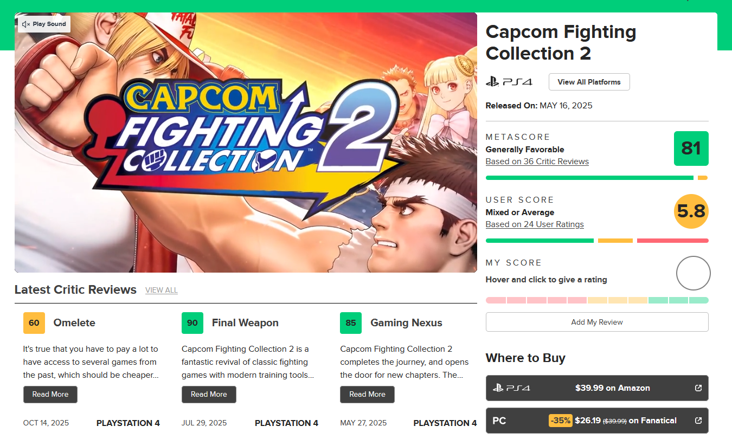Click the PS4 logo under the game title
The image size is (732, 439).
(x=509, y=82)
